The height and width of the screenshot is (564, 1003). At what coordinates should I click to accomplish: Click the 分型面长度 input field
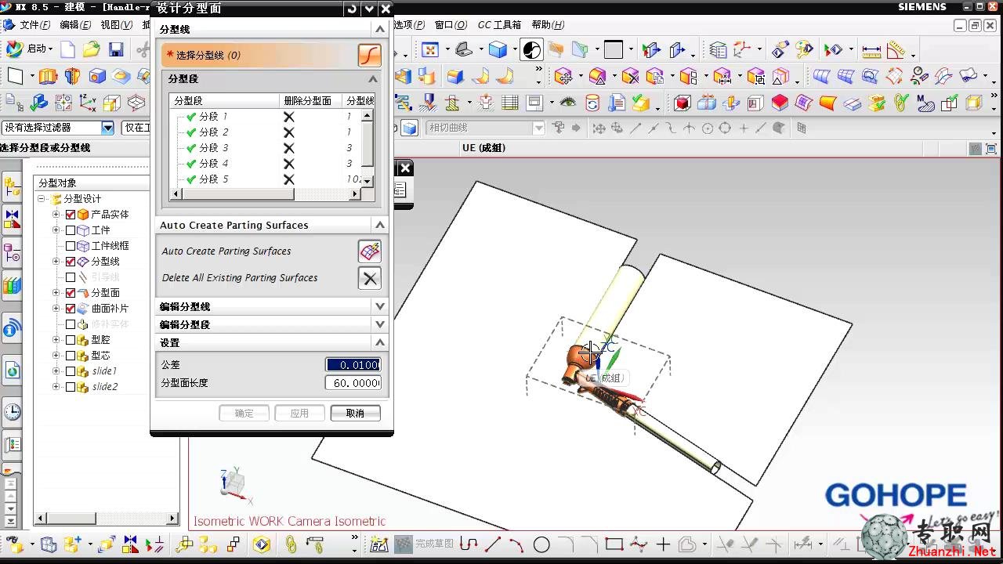[x=353, y=382]
